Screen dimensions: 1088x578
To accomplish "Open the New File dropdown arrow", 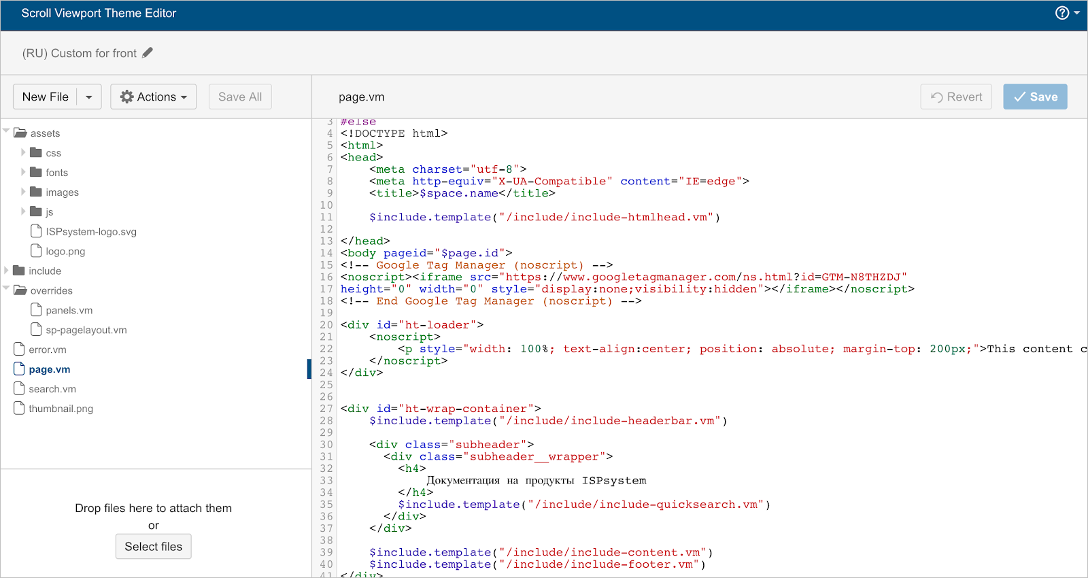I will [89, 97].
